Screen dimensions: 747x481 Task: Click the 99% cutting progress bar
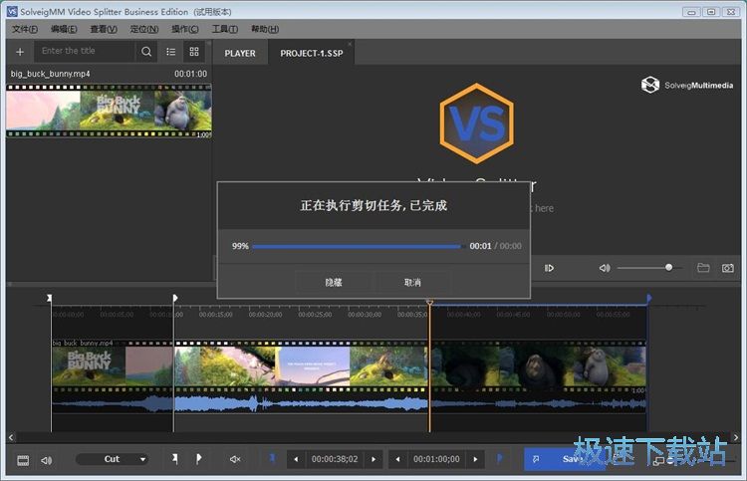click(x=358, y=246)
